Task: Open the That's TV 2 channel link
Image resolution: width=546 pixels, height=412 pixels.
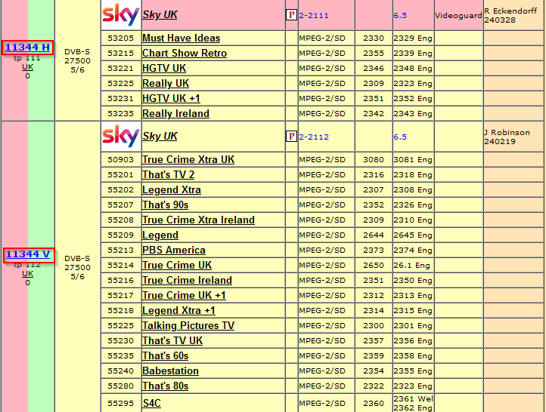Action: pos(168,174)
